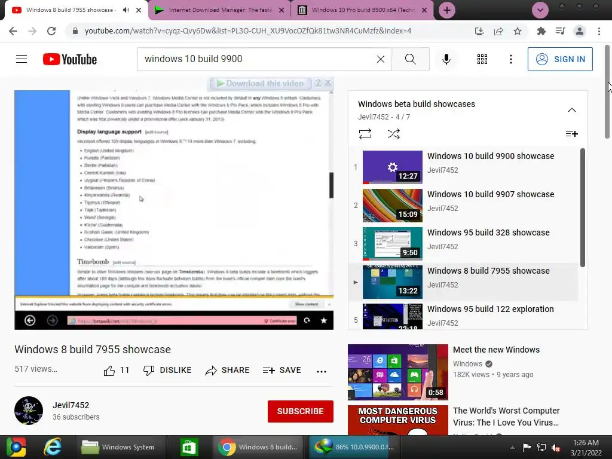Open YouTube settings three-dot menu
Image resolution: width=612 pixels, height=459 pixels.
511,59
